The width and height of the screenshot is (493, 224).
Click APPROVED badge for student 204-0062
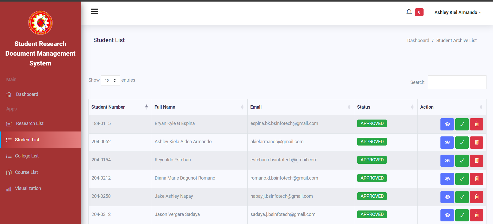372,142
